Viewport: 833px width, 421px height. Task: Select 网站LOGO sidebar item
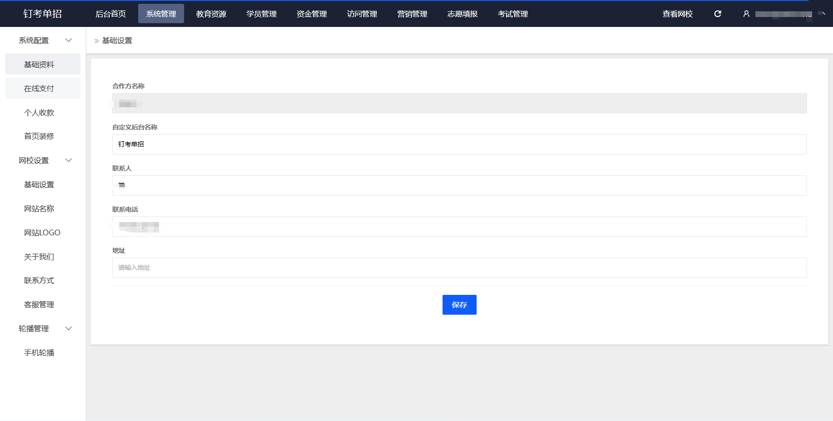(x=42, y=232)
